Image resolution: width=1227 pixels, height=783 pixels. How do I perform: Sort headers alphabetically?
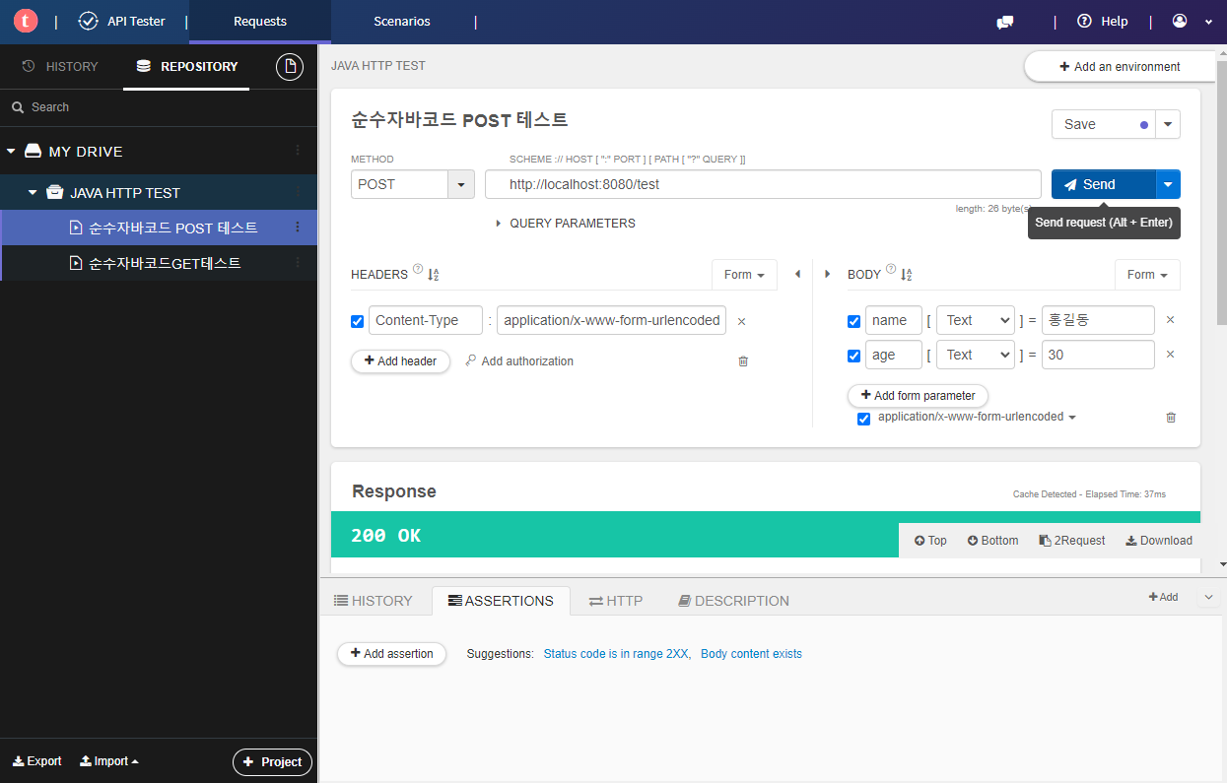[434, 275]
